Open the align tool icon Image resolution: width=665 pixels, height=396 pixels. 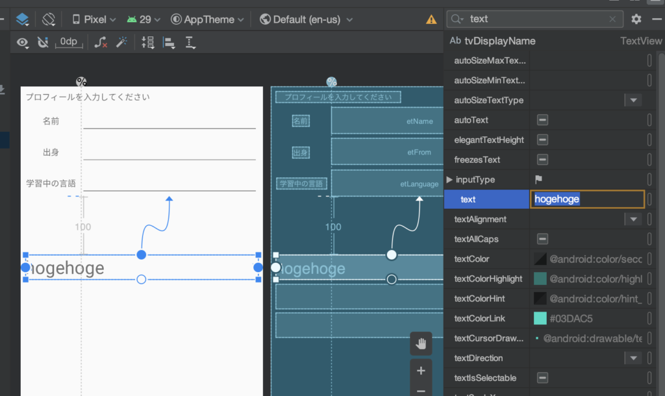tap(169, 42)
